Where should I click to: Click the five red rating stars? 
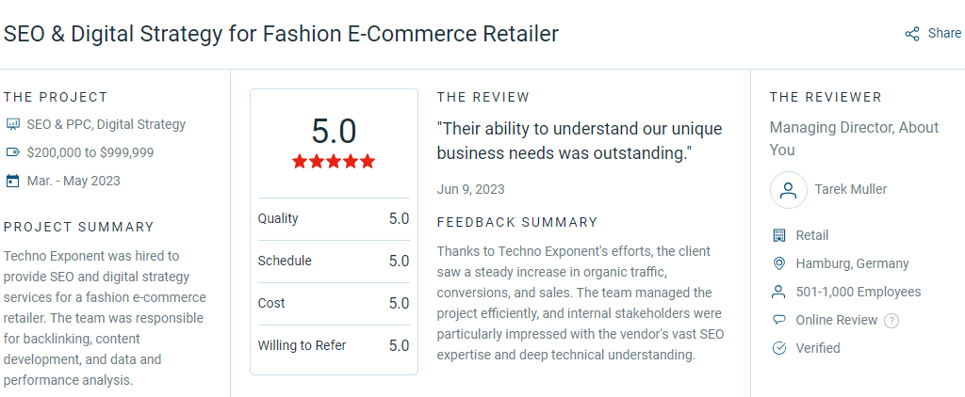tap(334, 162)
